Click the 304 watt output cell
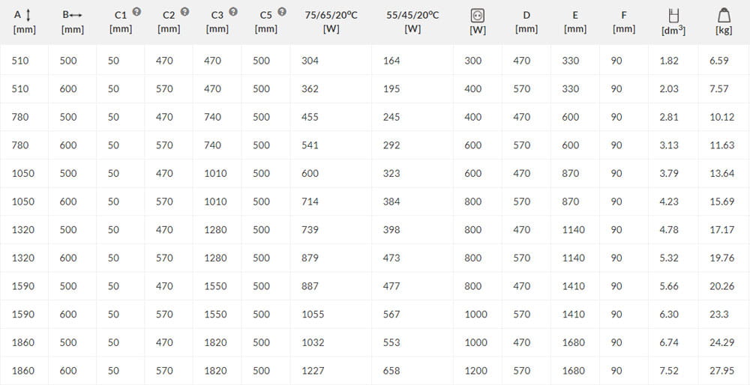Viewport: 750px width, 385px height. pos(310,61)
